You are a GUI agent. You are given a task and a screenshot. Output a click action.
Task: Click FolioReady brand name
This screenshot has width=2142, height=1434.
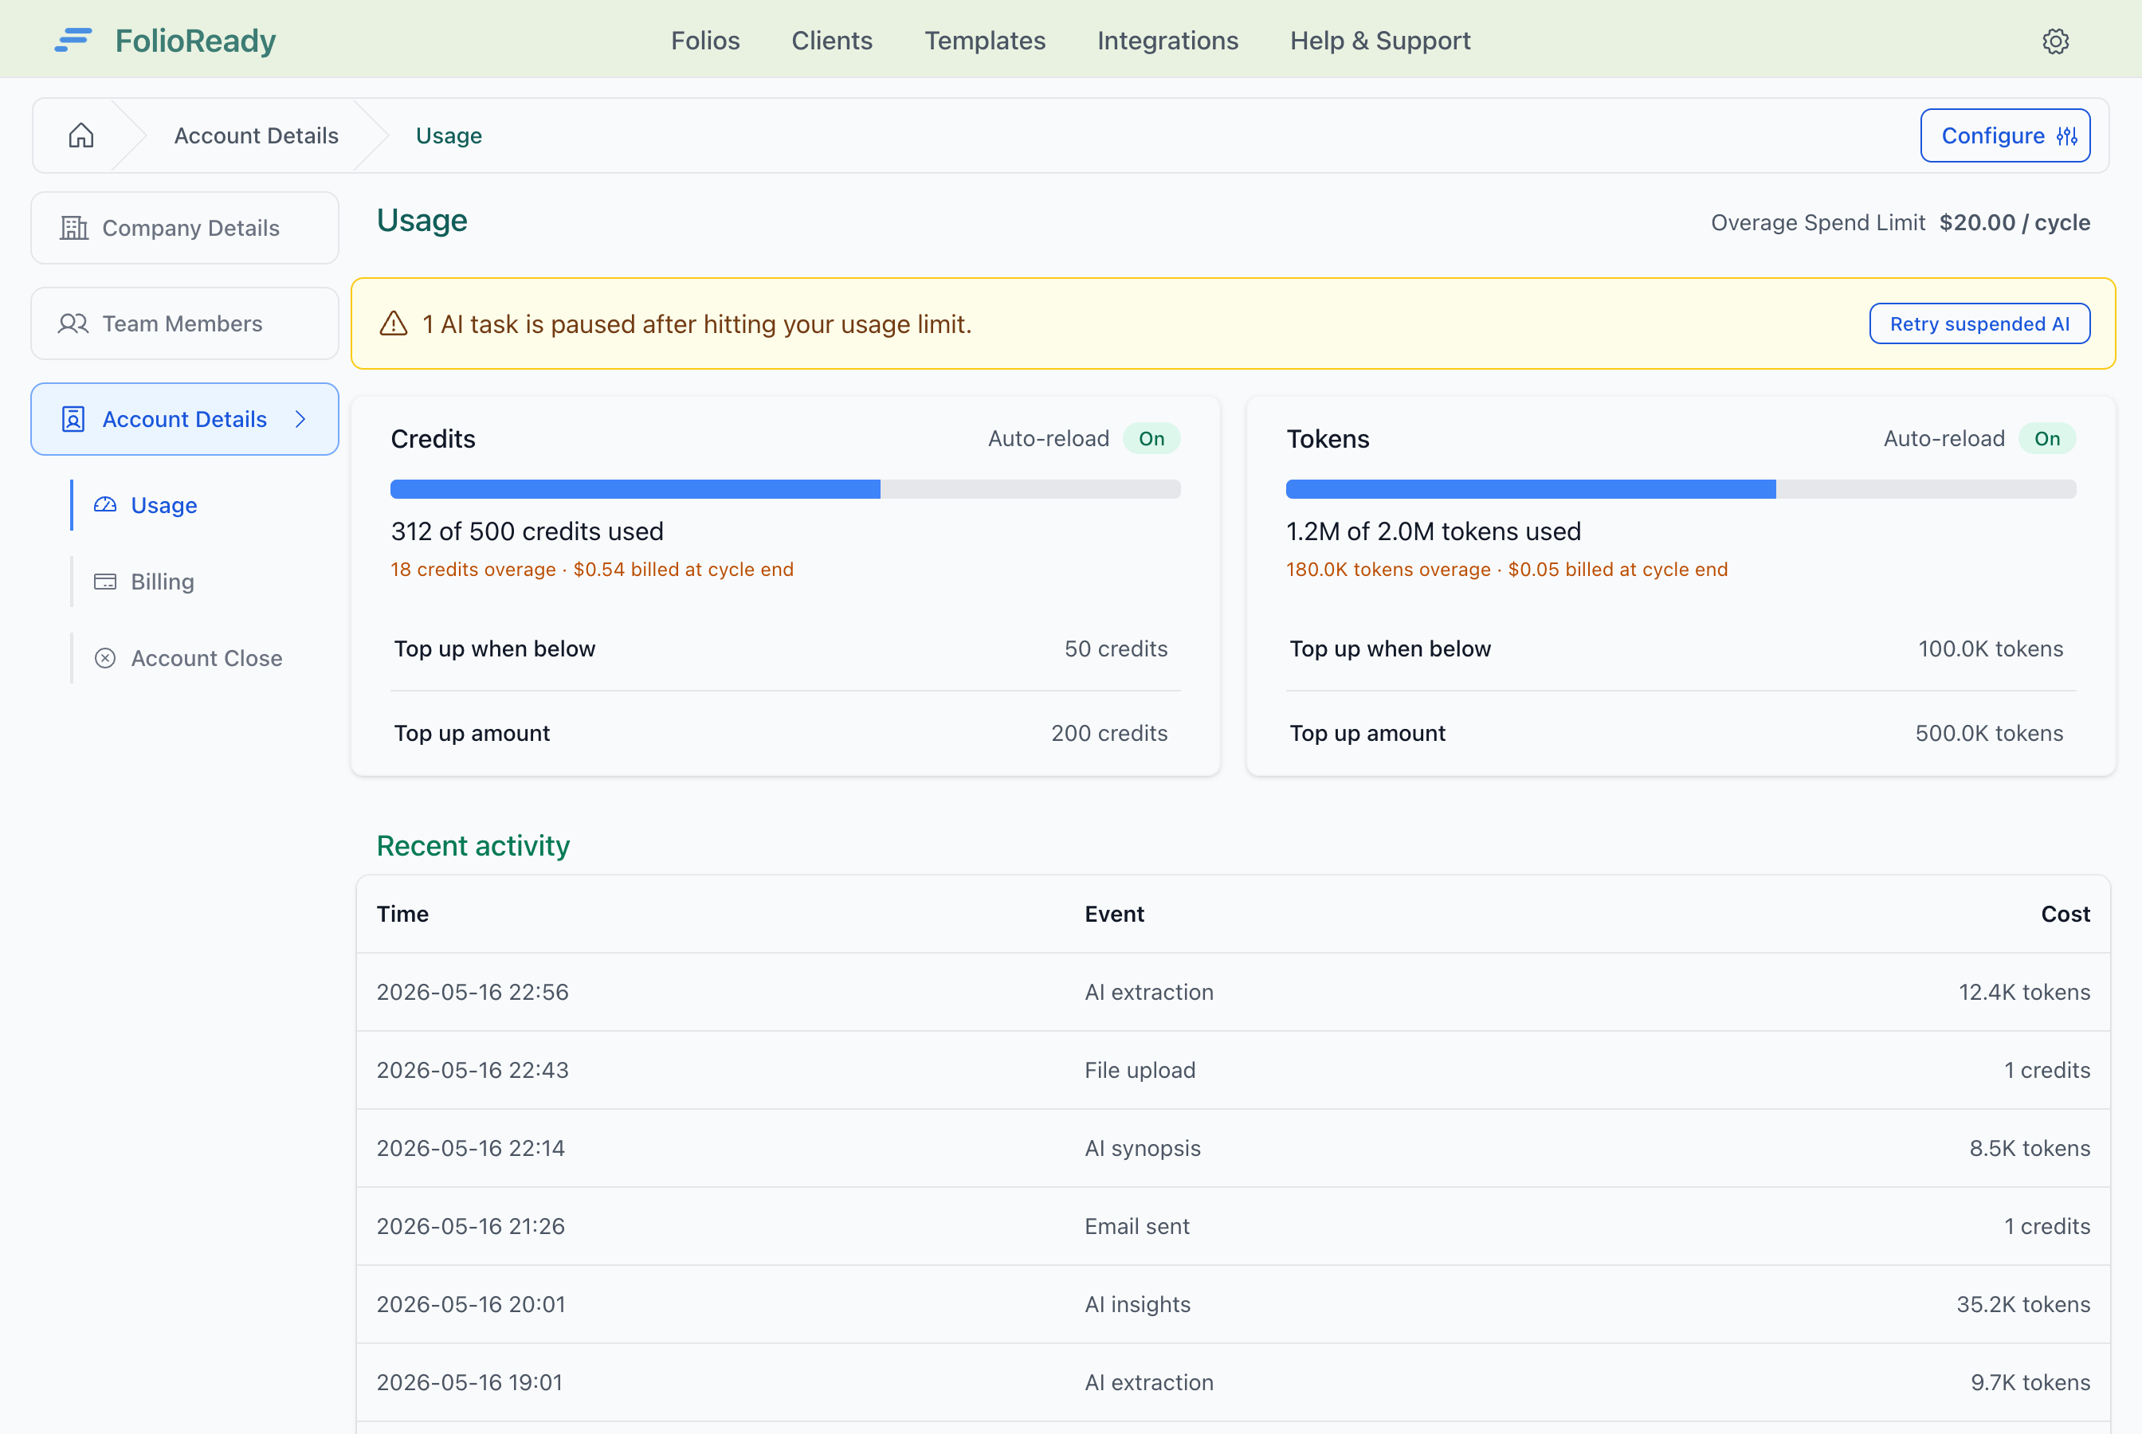pos(194,41)
